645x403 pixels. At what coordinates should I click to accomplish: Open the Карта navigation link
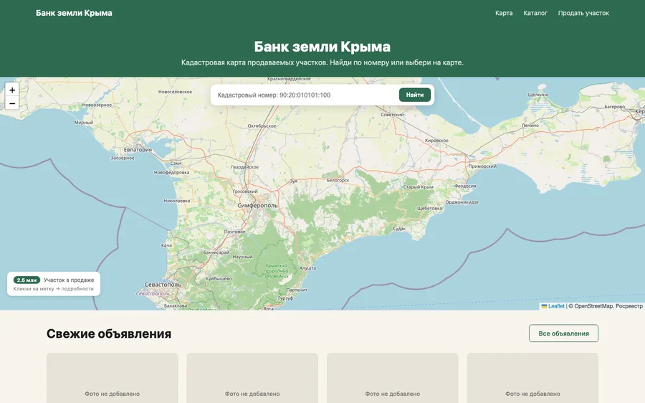(x=504, y=13)
